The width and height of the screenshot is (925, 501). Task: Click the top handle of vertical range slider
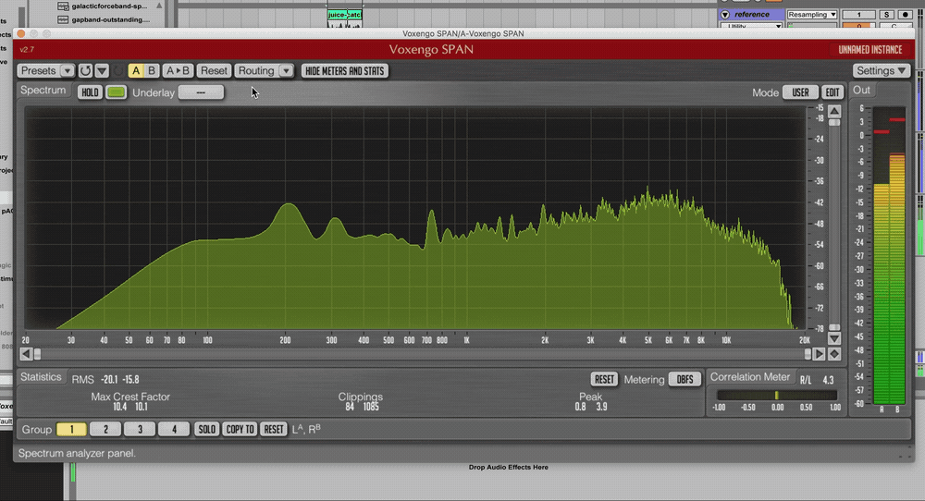(834, 123)
